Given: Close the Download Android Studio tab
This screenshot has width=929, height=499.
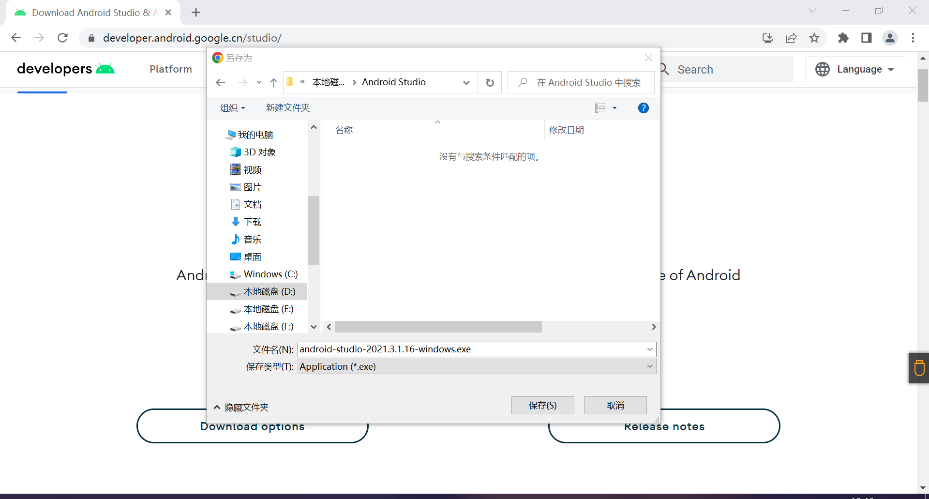Looking at the screenshot, I should pyautogui.click(x=168, y=13).
